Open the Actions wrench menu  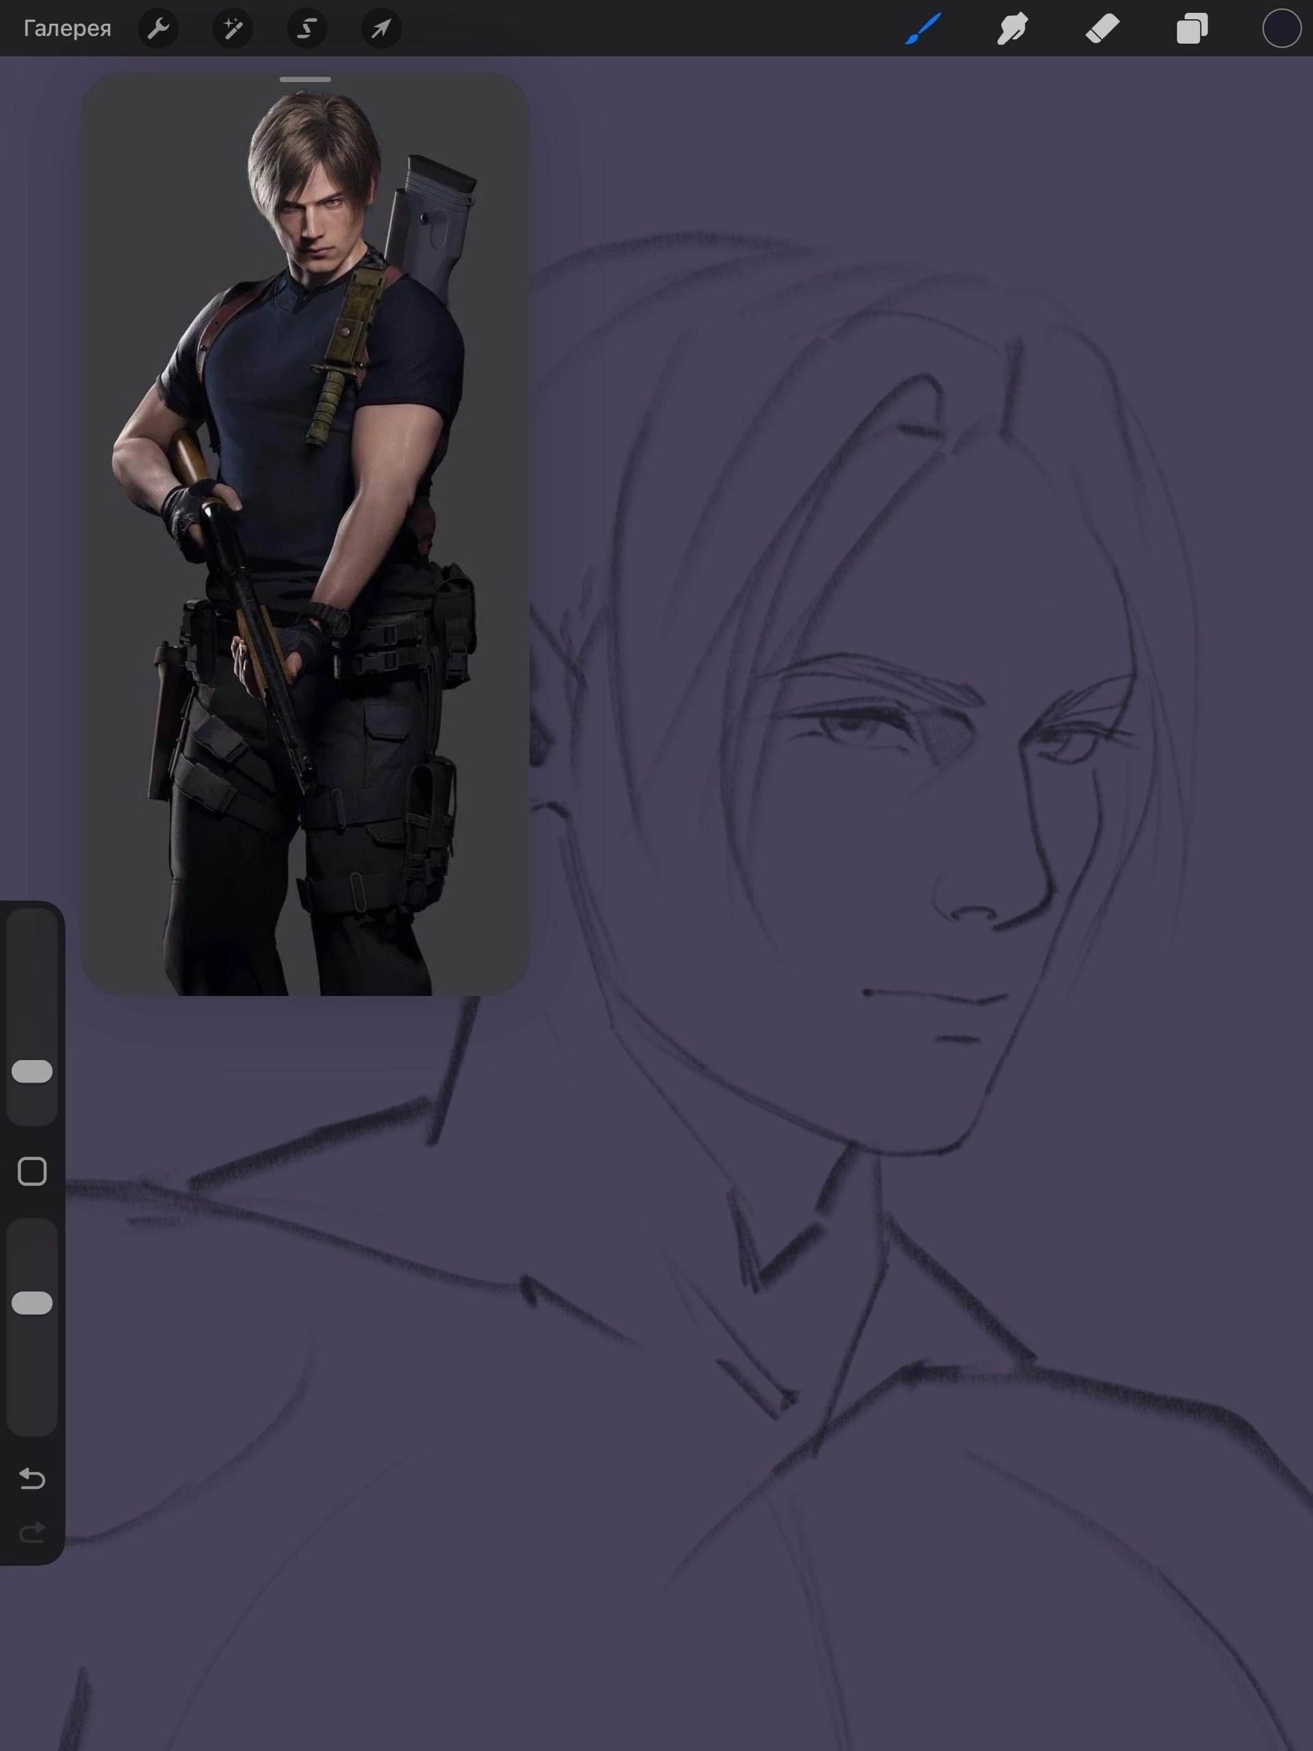pyautogui.click(x=158, y=29)
